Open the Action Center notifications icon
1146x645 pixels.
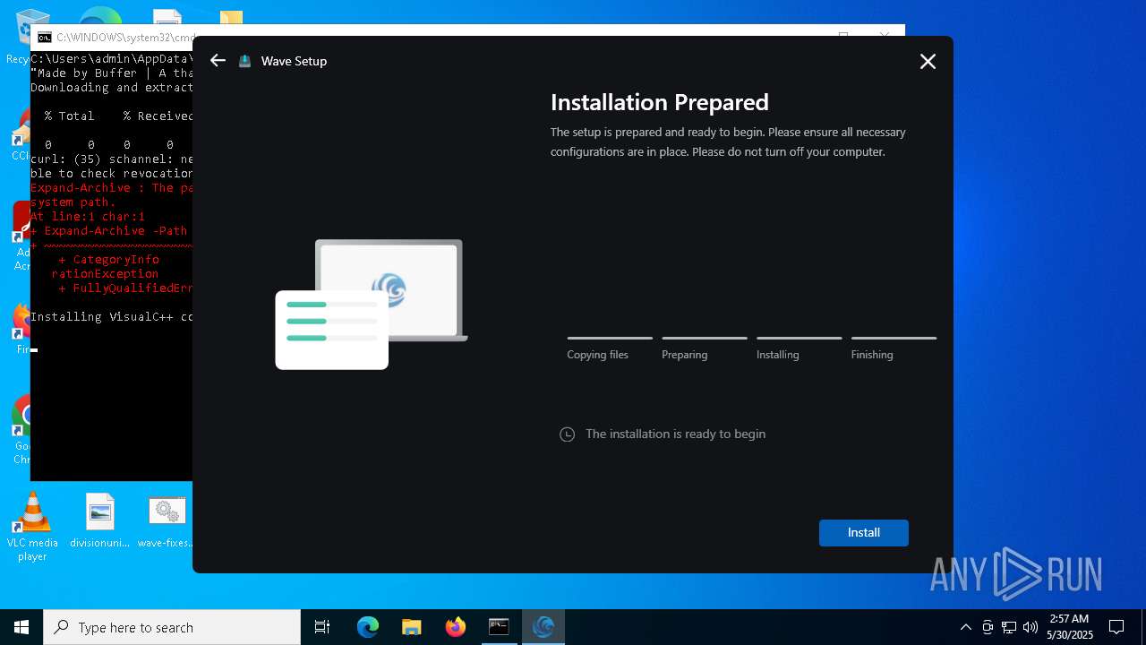pos(1116,627)
